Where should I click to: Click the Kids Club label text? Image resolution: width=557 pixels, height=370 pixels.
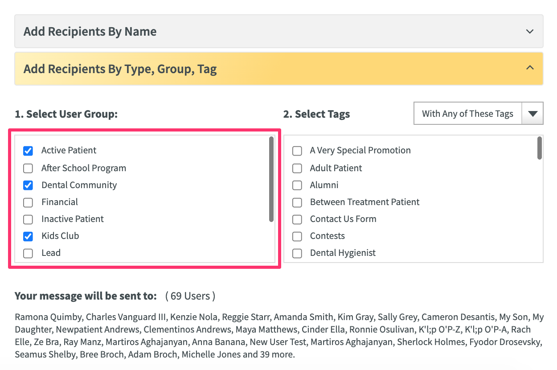pyautogui.click(x=60, y=236)
